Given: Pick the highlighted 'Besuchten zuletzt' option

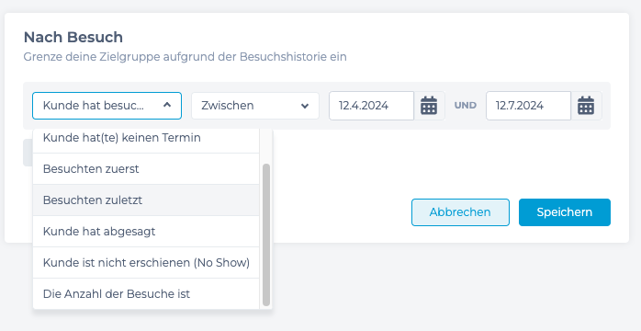Looking at the screenshot, I should [146, 200].
